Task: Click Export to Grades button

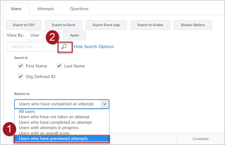Action: point(150,25)
